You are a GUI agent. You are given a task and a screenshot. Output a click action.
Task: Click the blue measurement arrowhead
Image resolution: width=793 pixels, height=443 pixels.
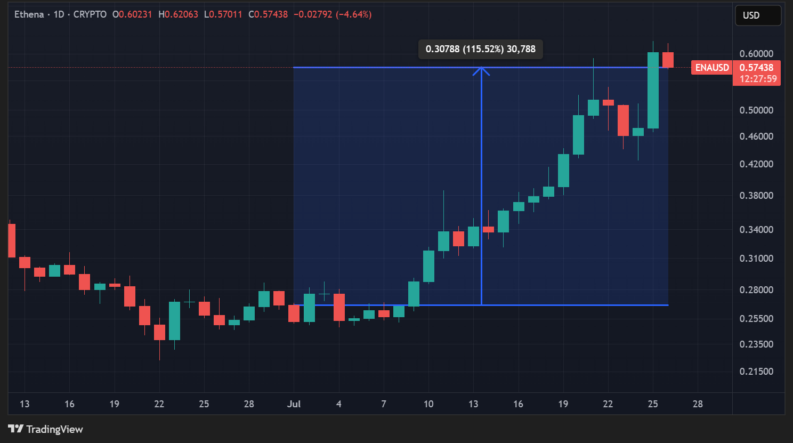click(x=481, y=70)
